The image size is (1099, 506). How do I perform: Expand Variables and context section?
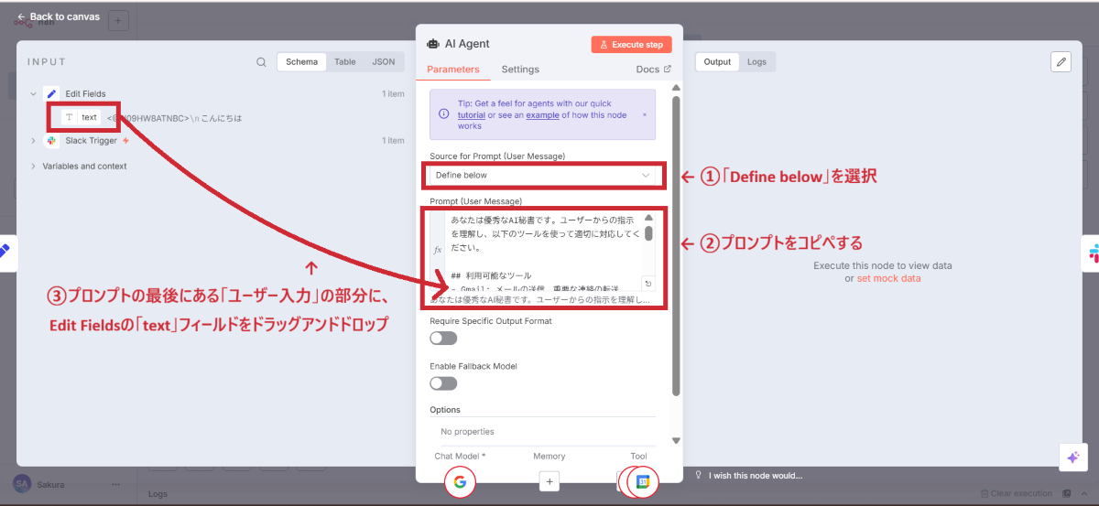point(34,167)
